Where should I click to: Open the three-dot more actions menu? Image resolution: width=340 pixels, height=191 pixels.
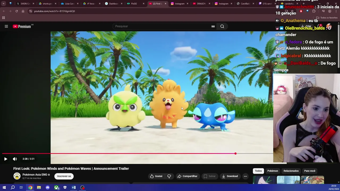tap(245, 176)
